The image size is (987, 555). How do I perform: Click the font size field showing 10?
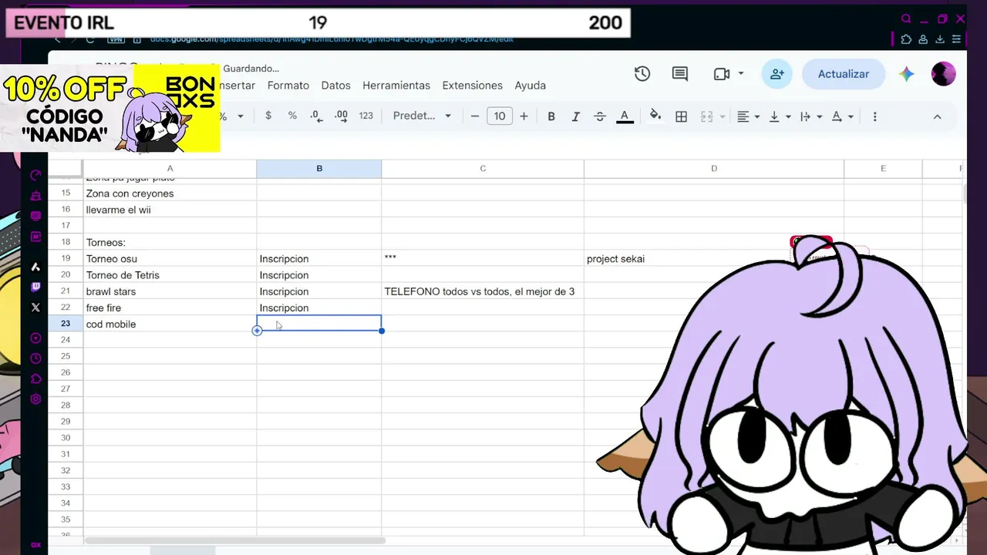pos(500,116)
